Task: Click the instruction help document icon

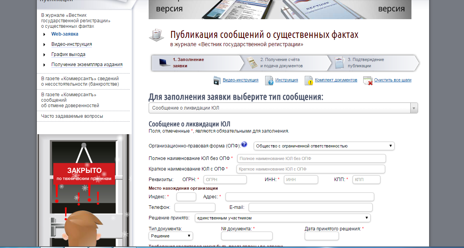Action: [269, 80]
